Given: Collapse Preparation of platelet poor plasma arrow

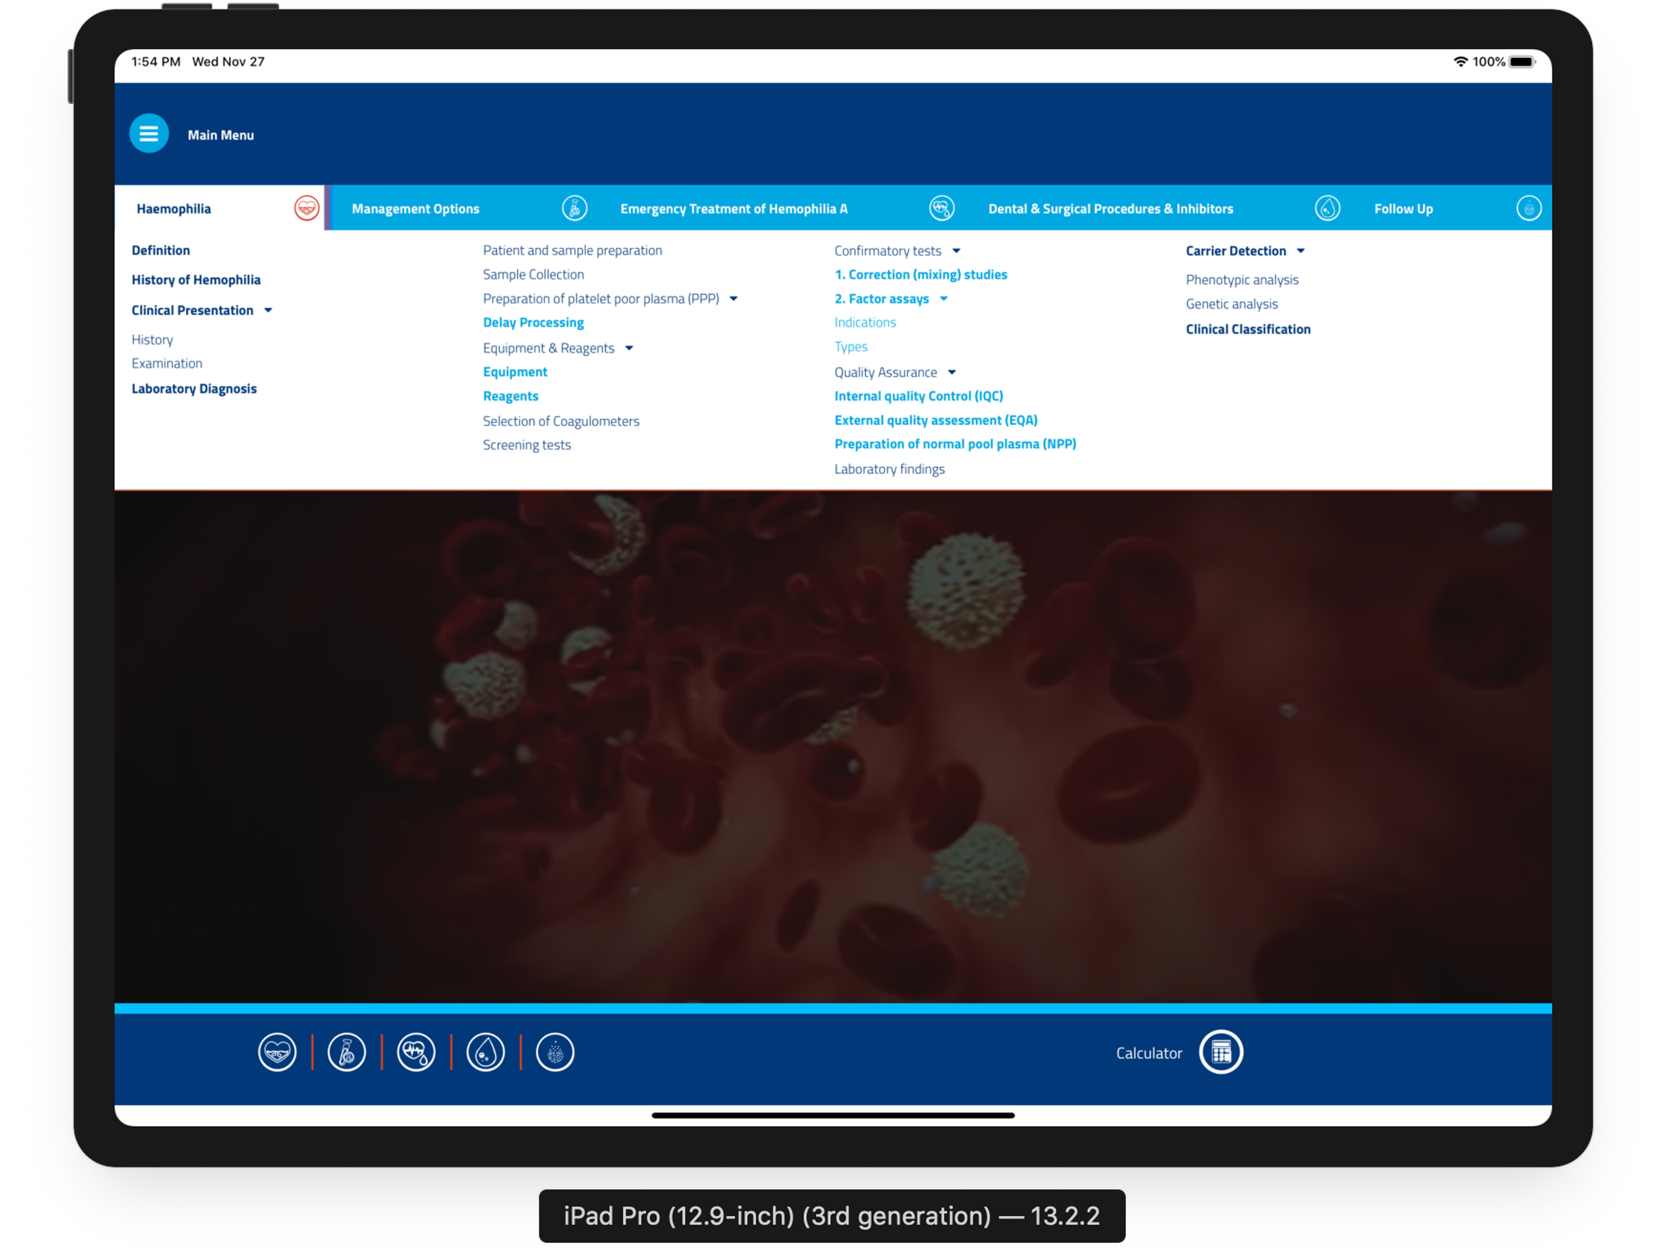Looking at the screenshot, I should point(733,299).
